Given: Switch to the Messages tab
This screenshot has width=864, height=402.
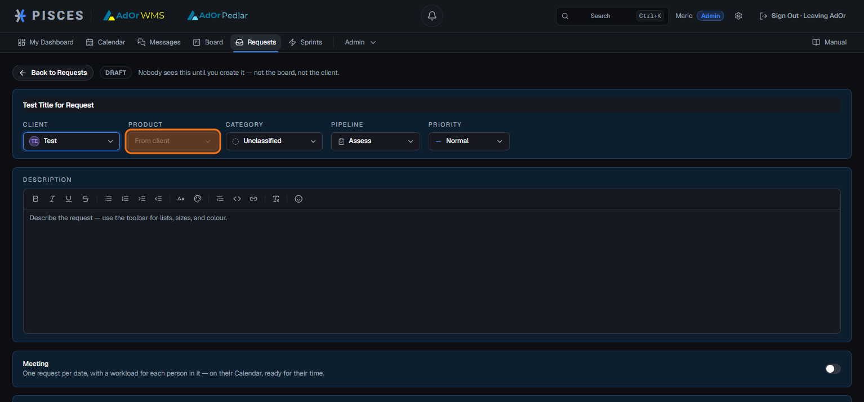Looking at the screenshot, I should [159, 42].
